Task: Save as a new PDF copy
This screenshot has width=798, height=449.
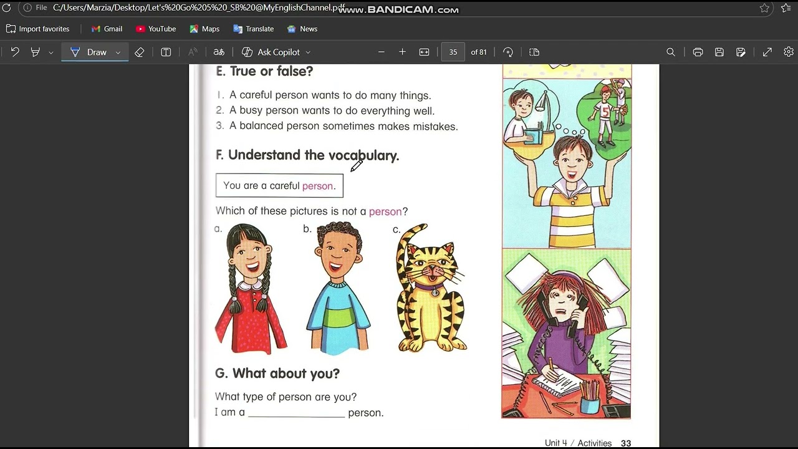Action: 741,52
